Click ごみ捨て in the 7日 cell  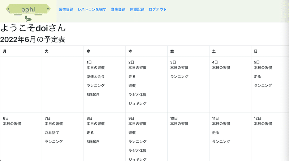click(52, 133)
